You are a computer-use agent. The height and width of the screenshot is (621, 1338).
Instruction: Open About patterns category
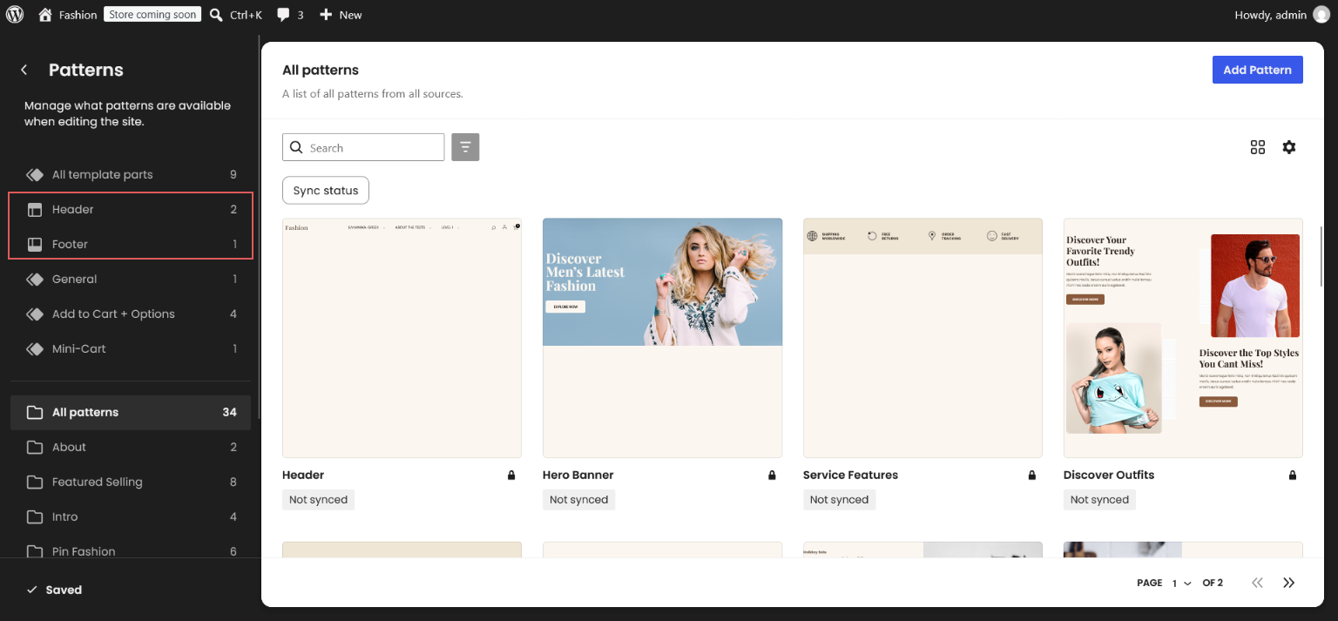click(x=131, y=447)
